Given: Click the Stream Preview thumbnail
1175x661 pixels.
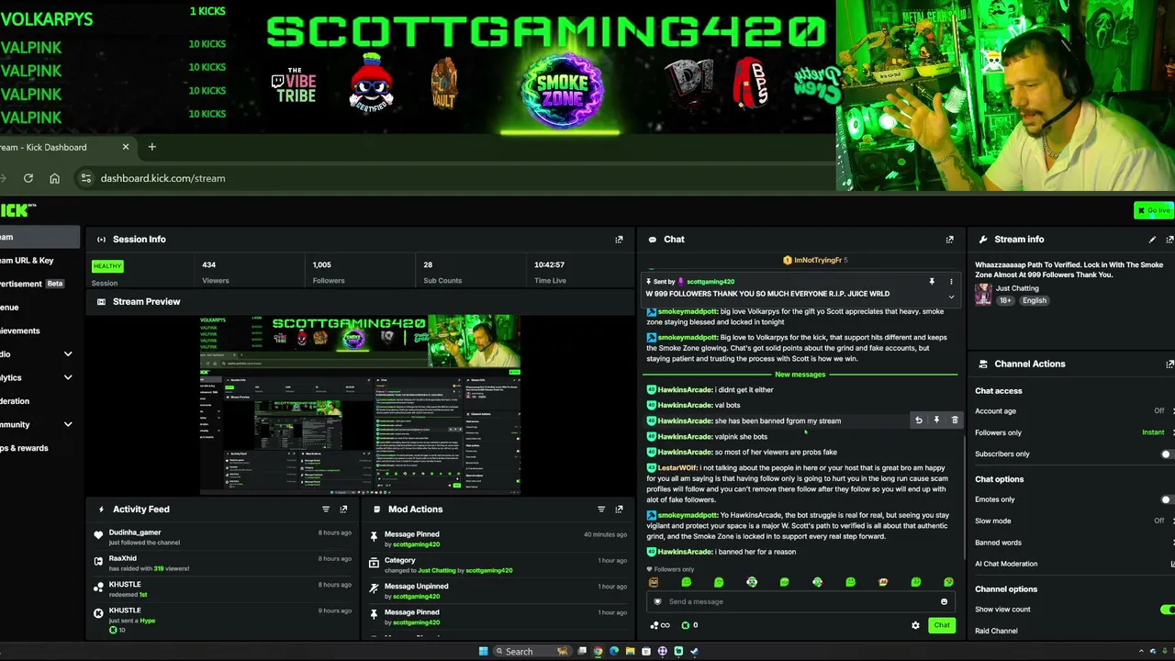Looking at the screenshot, I should [360, 405].
